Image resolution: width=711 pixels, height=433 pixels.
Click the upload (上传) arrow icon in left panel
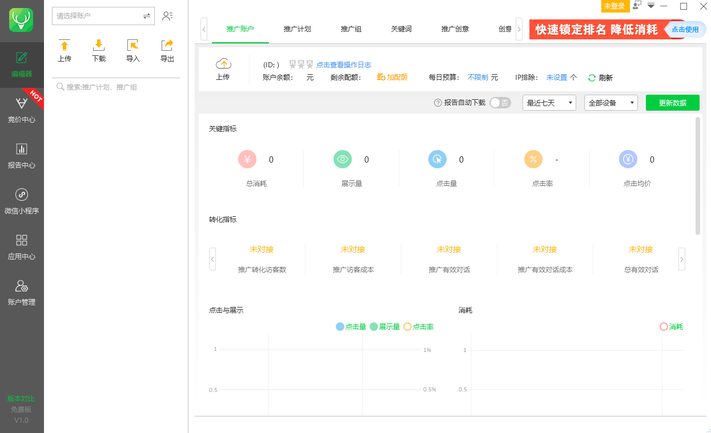(65, 46)
